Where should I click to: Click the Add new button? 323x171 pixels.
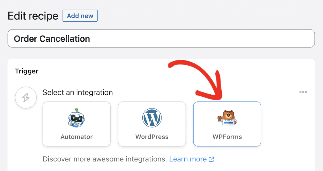pos(80,16)
